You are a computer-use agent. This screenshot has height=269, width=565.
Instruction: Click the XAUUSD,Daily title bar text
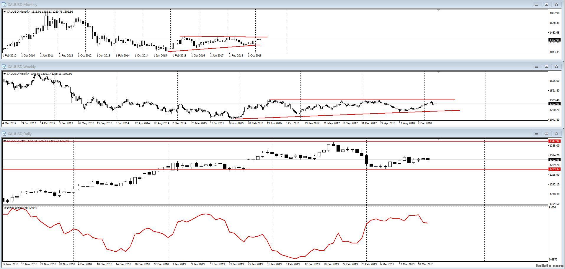tap(19, 134)
